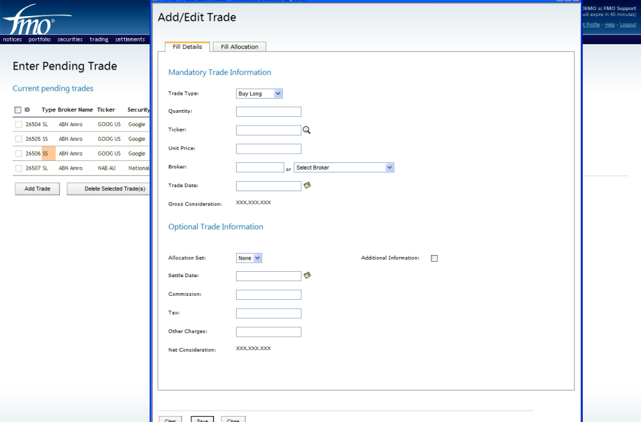Click the Commission input field
Screen dimensions: 641x422
click(x=268, y=295)
